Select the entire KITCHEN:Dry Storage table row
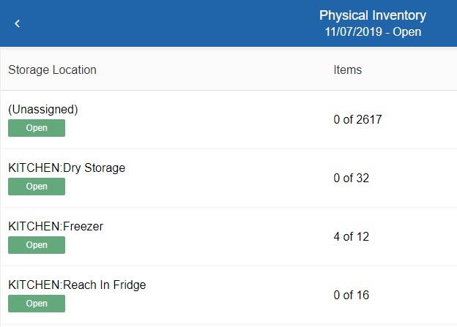The width and height of the screenshot is (457, 327). (220, 178)
